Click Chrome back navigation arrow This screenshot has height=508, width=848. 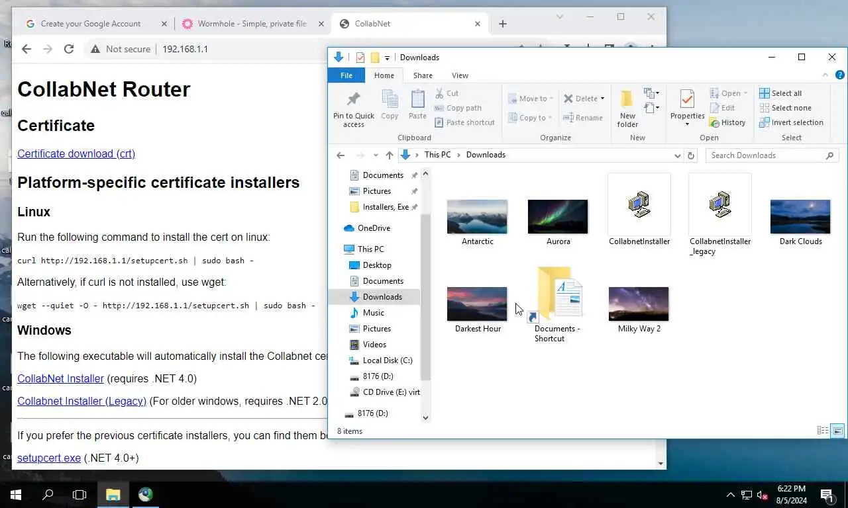(26, 49)
